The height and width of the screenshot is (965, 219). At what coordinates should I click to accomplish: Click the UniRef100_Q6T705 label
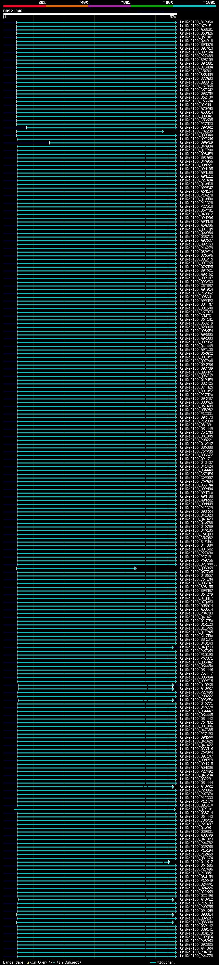point(196,572)
